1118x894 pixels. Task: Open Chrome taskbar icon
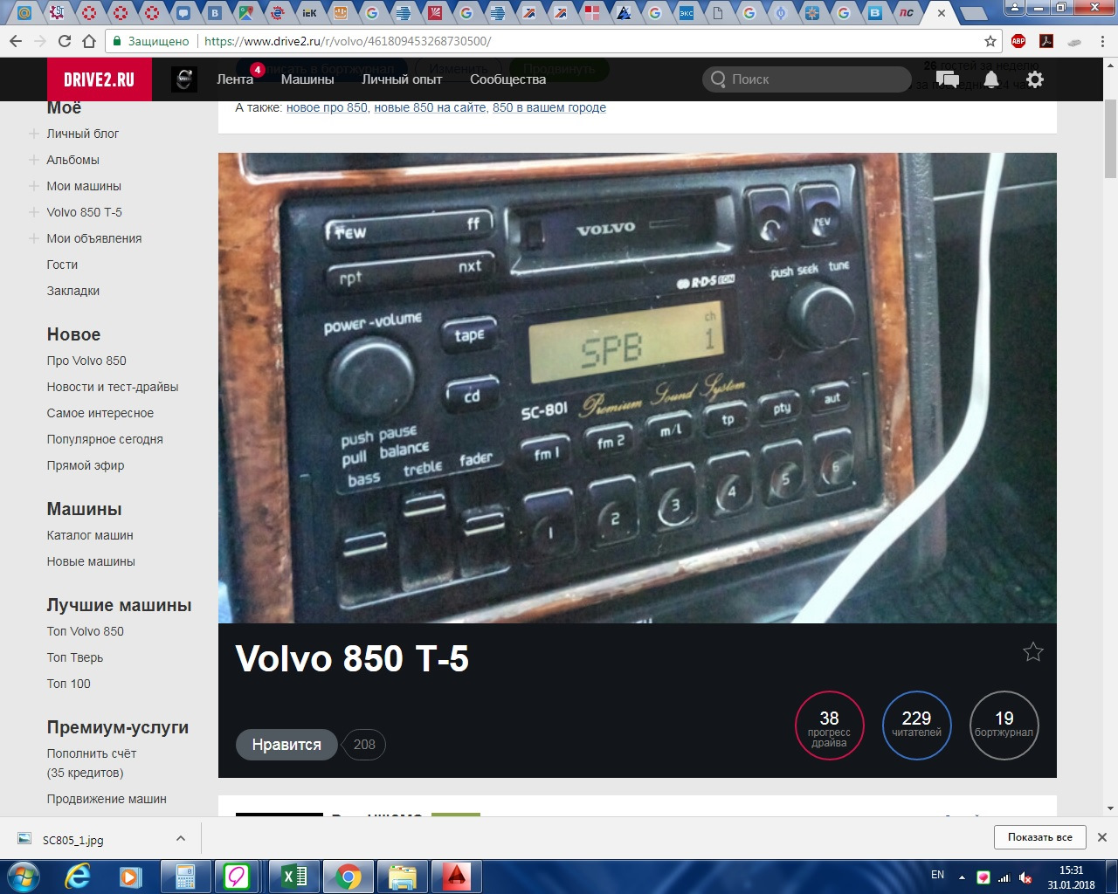(348, 876)
